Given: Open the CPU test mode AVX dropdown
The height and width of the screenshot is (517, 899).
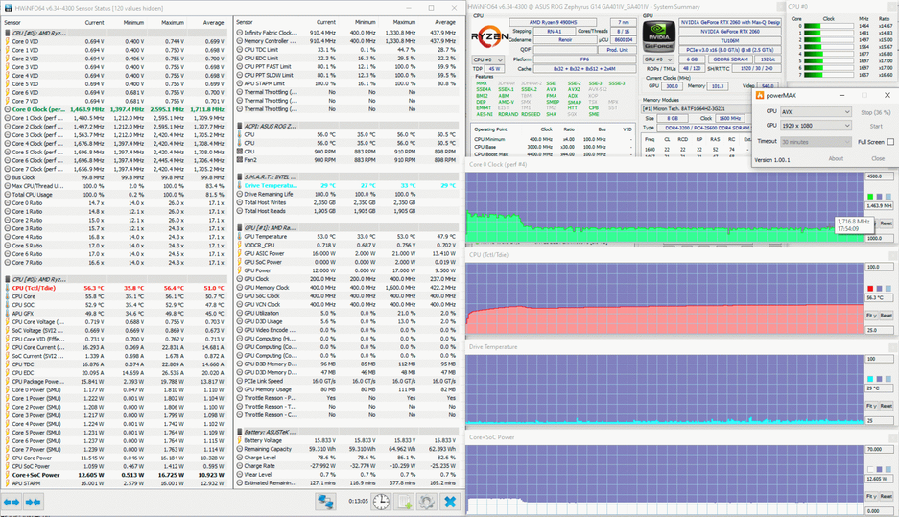Looking at the screenshot, I should point(816,112).
